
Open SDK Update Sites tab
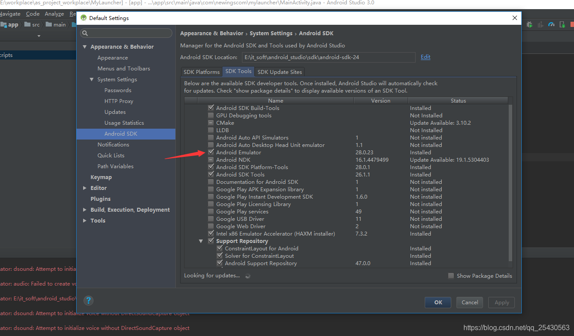pos(279,72)
